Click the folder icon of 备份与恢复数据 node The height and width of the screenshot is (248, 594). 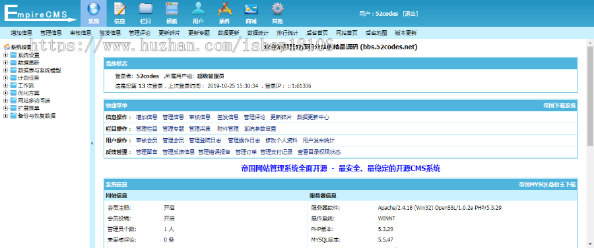(x=14, y=116)
